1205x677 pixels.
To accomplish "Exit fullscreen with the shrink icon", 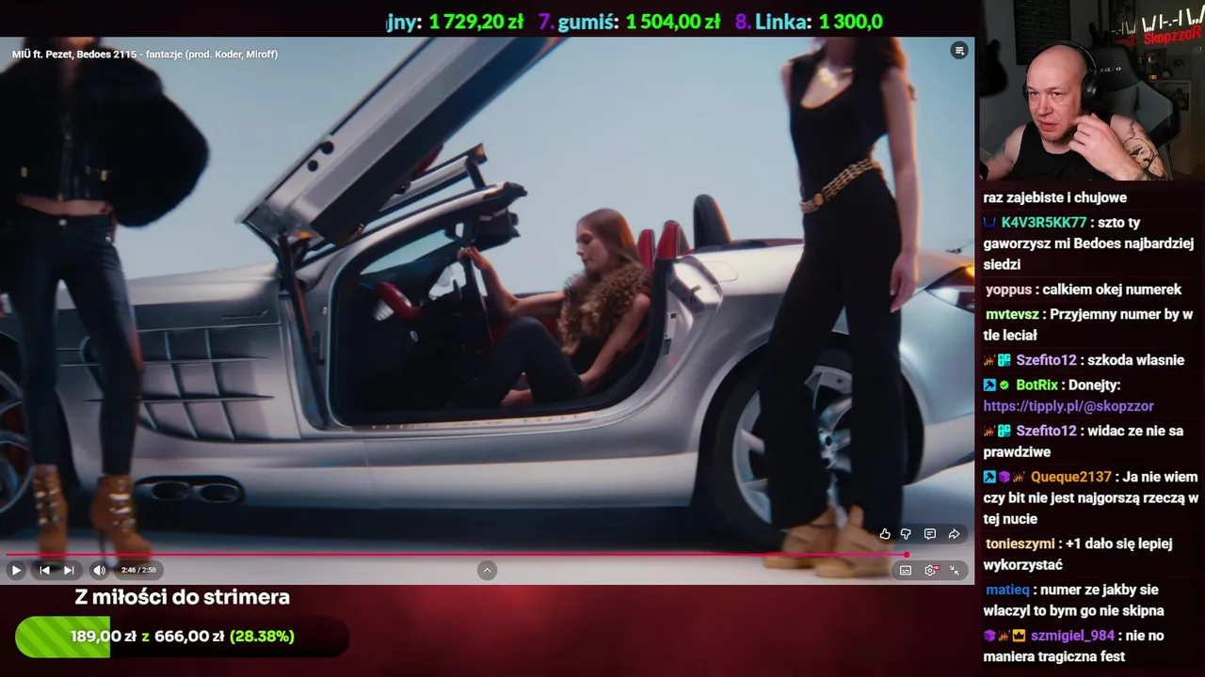I will 954,570.
